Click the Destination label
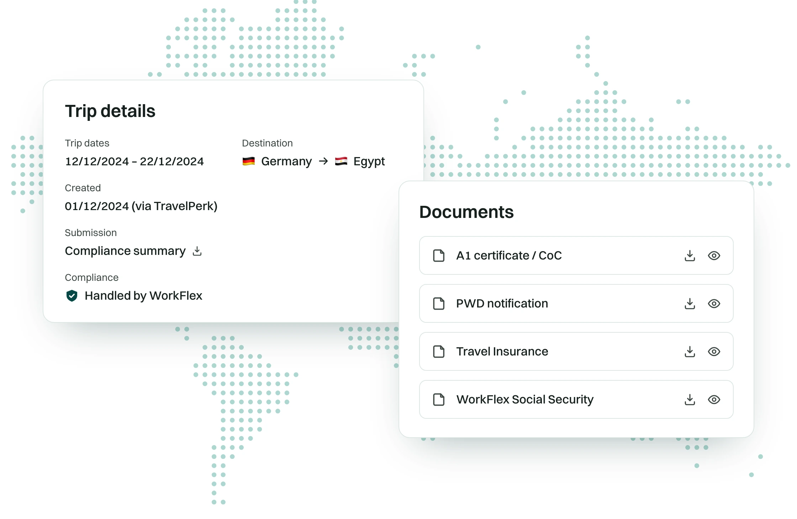 point(267,143)
